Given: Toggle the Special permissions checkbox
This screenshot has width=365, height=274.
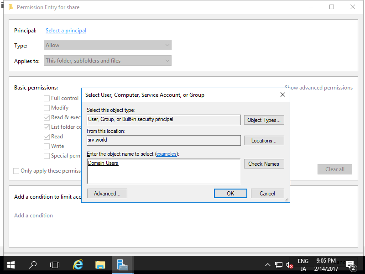Looking at the screenshot, I should [47, 156].
